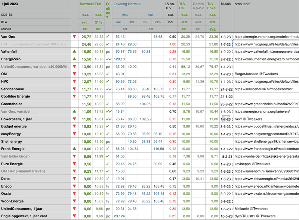
Task: Select the 'HVC, oud modelcontract met 100% TLV' cell
Action: point(35,44)
